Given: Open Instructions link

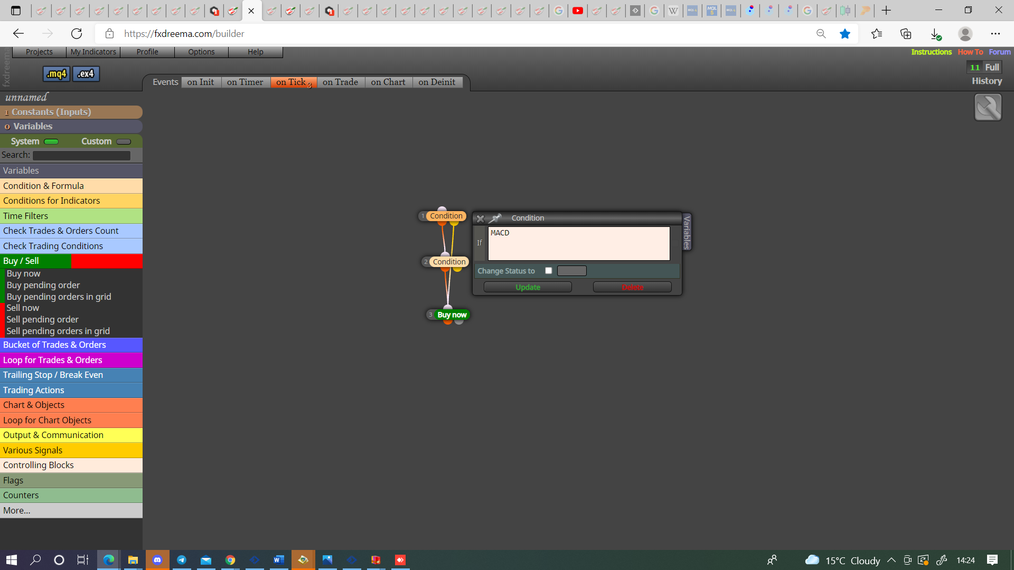Looking at the screenshot, I should [931, 52].
